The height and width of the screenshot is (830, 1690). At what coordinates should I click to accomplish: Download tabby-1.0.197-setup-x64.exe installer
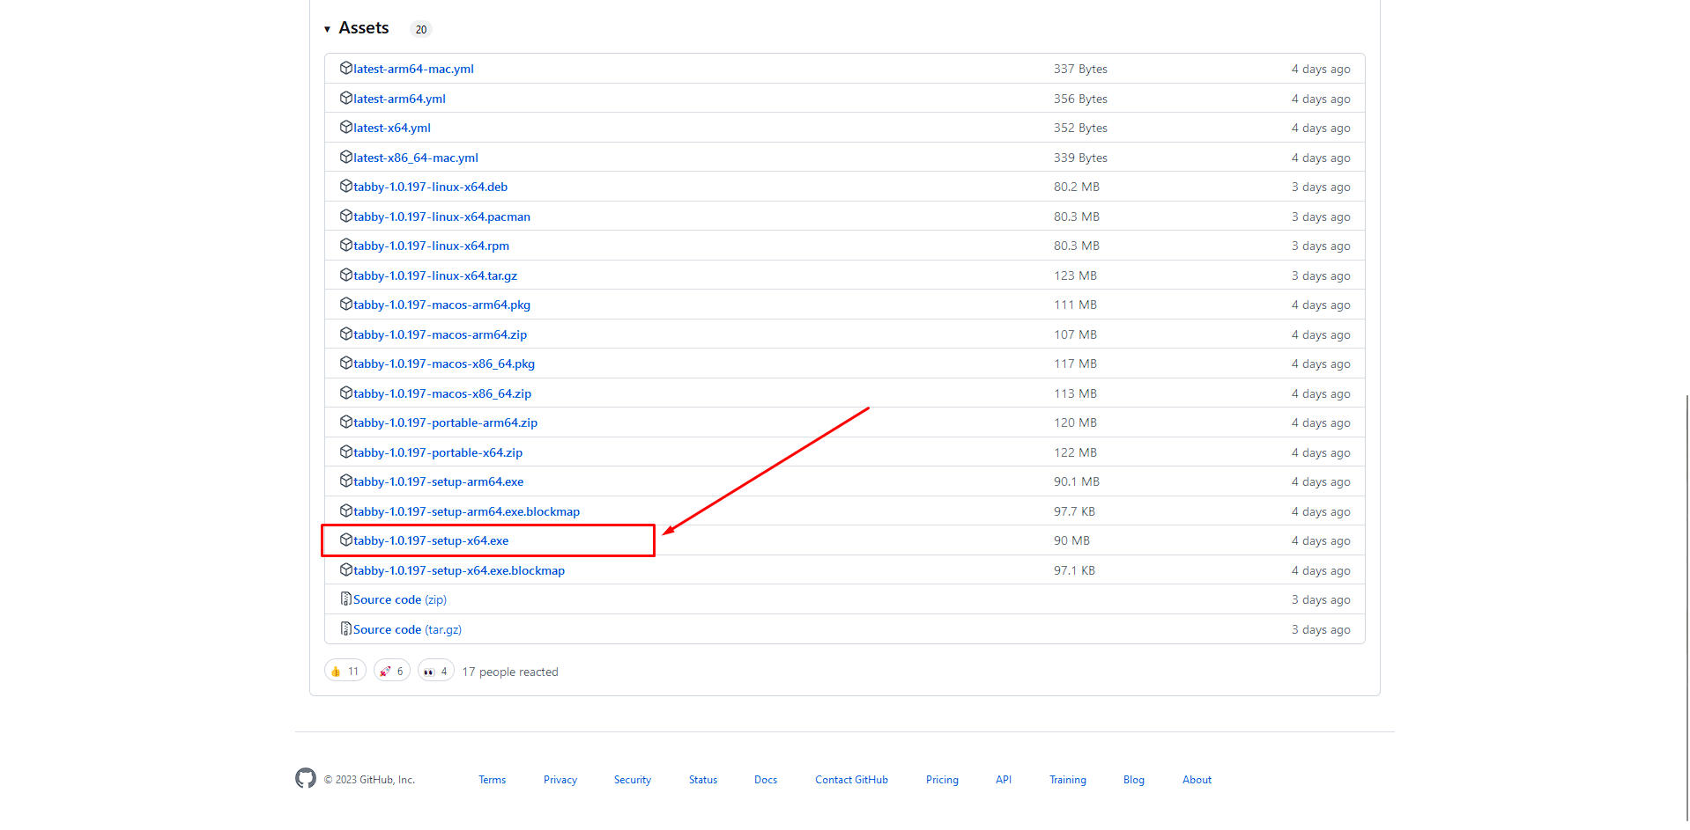(431, 540)
